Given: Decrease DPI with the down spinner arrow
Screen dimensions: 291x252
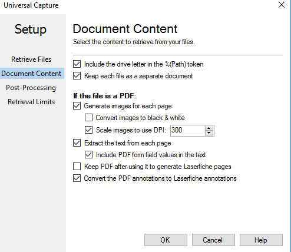Looking at the screenshot, I should tap(209, 133).
